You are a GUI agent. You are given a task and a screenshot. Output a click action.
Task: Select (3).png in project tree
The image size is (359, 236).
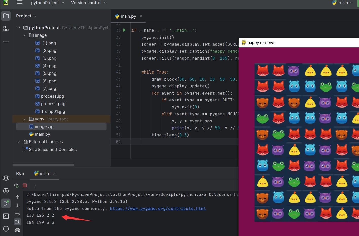click(x=49, y=58)
